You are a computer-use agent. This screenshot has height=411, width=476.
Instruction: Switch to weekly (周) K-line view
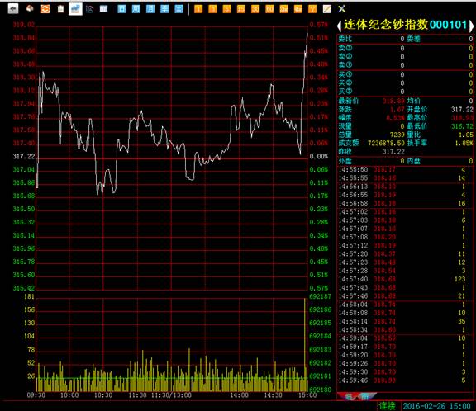pos(136,9)
